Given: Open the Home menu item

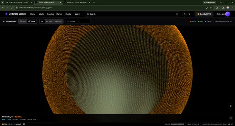Looking at the screenshot, I should tap(33, 14).
